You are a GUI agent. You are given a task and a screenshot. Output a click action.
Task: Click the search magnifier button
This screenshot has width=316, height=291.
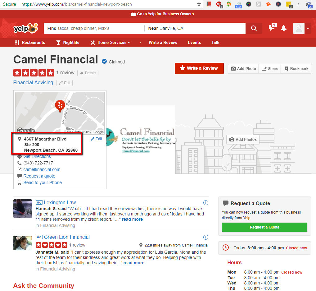point(254,28)
